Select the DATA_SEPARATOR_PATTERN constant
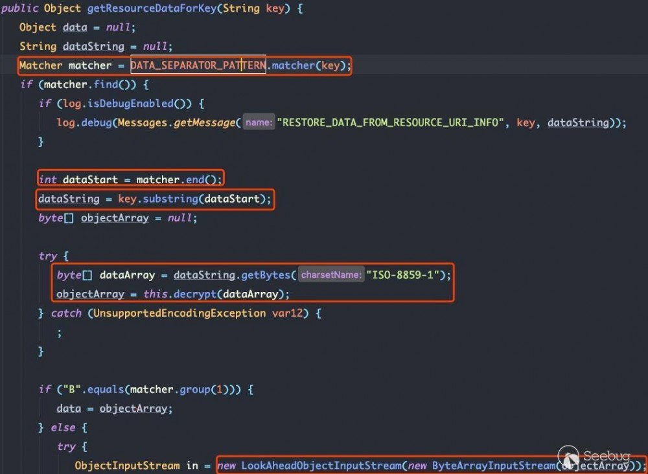 pyautogui.click(x=198, y=65)
